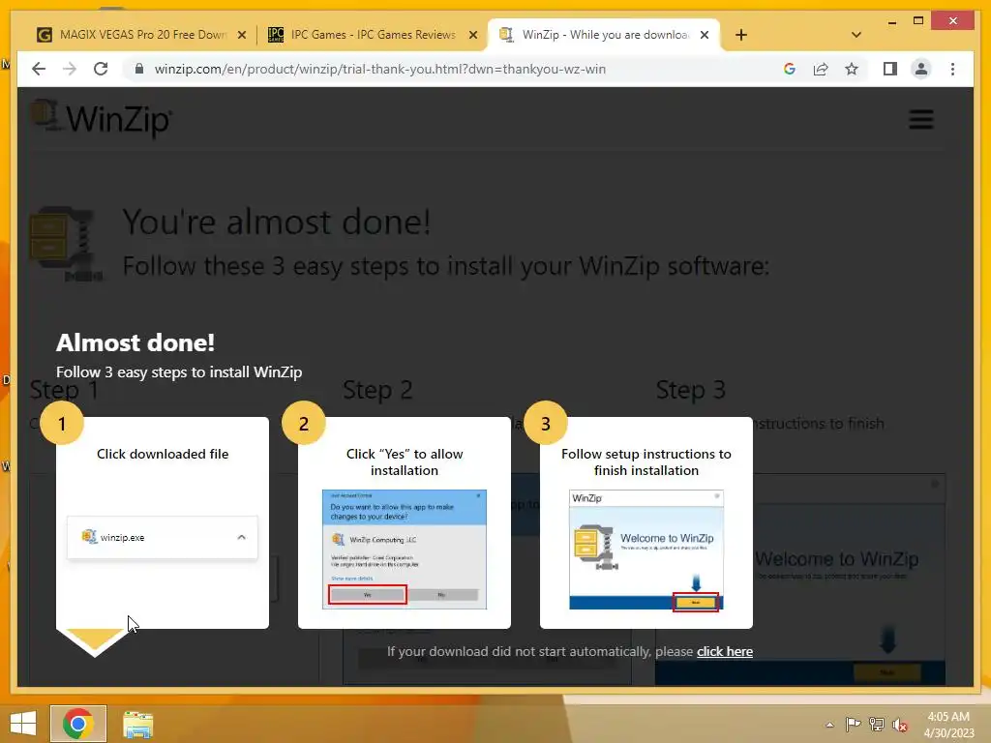The image size is (991, 743).
Task: Click the browser forward arrow
Action: pos(70,69)
